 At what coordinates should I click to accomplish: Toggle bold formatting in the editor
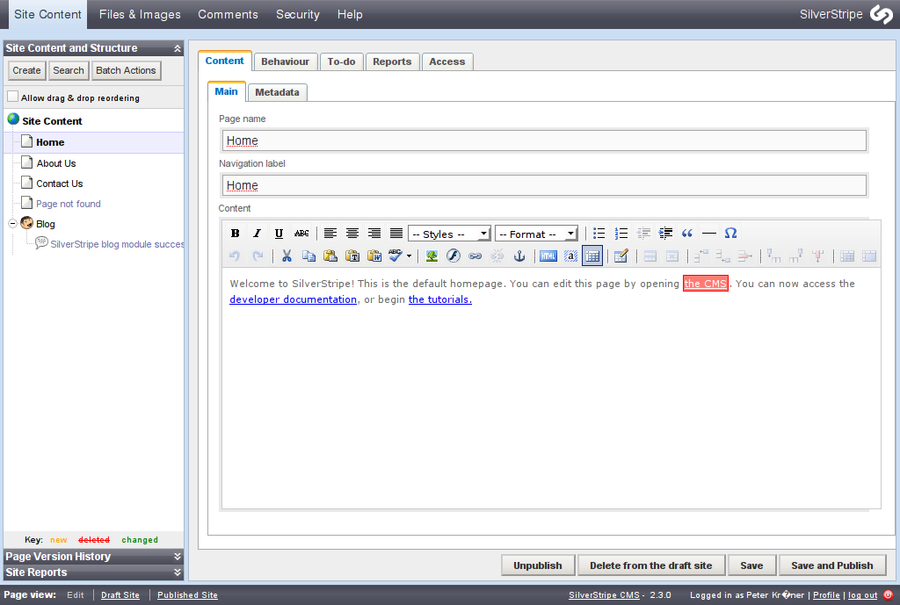tap(235, 234)
